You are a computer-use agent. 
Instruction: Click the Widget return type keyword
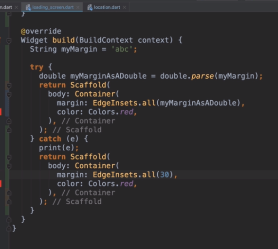coord(34,40)
